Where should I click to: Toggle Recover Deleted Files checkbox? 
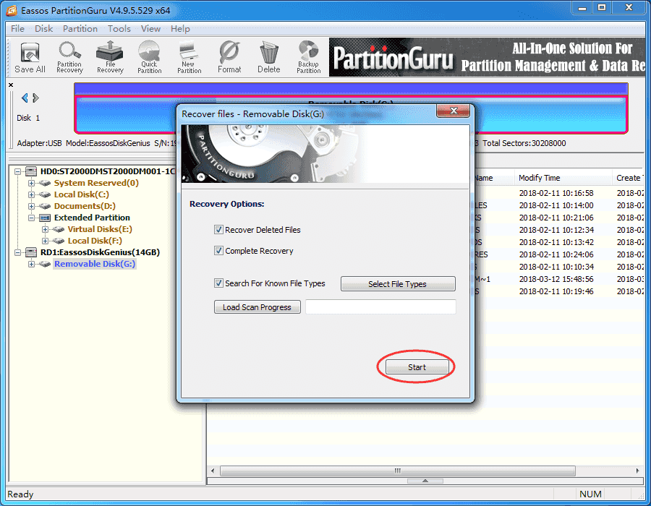tap(218, 229)
